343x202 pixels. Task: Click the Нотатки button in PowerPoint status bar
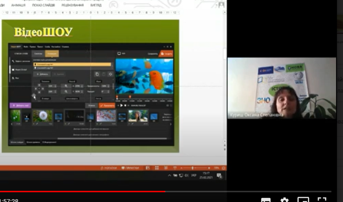tap(109, 168)
